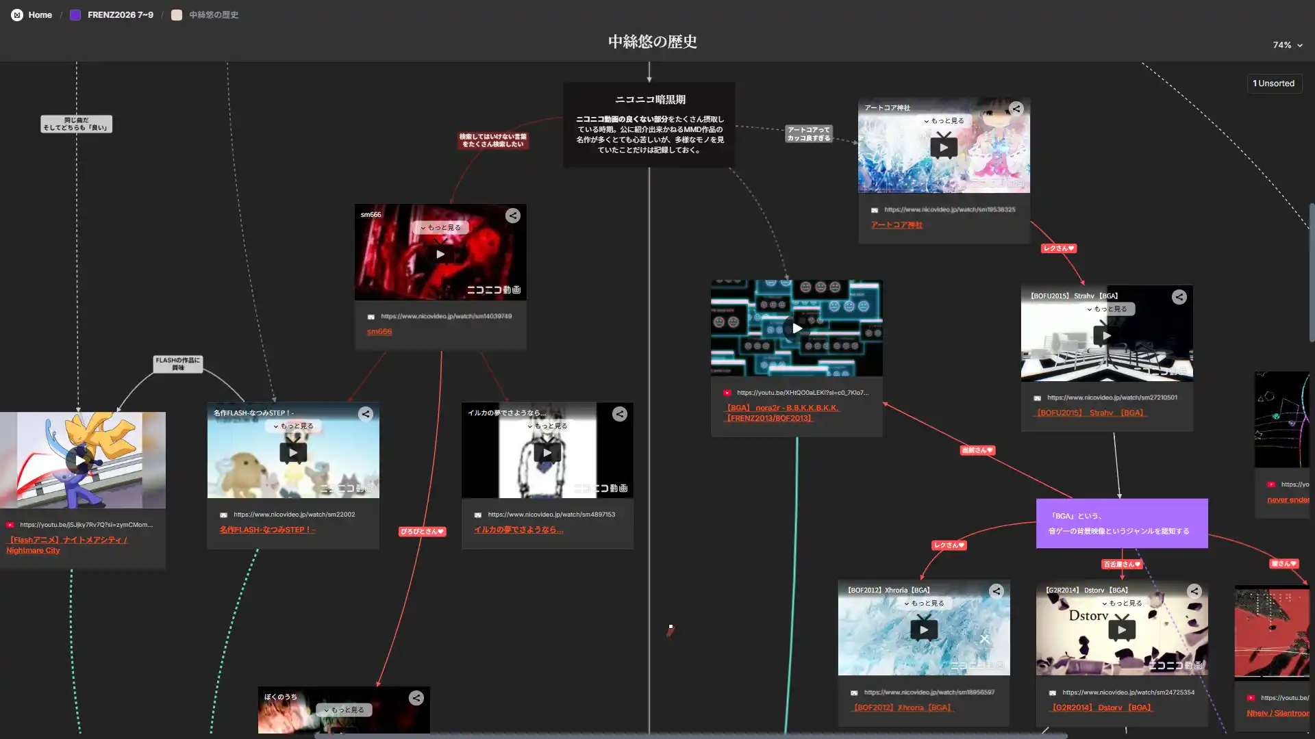1315x739 pixels.
Task: Click the 中絲悠の歴史 board title
Action: pyautogui.click(x=652, y=42)
